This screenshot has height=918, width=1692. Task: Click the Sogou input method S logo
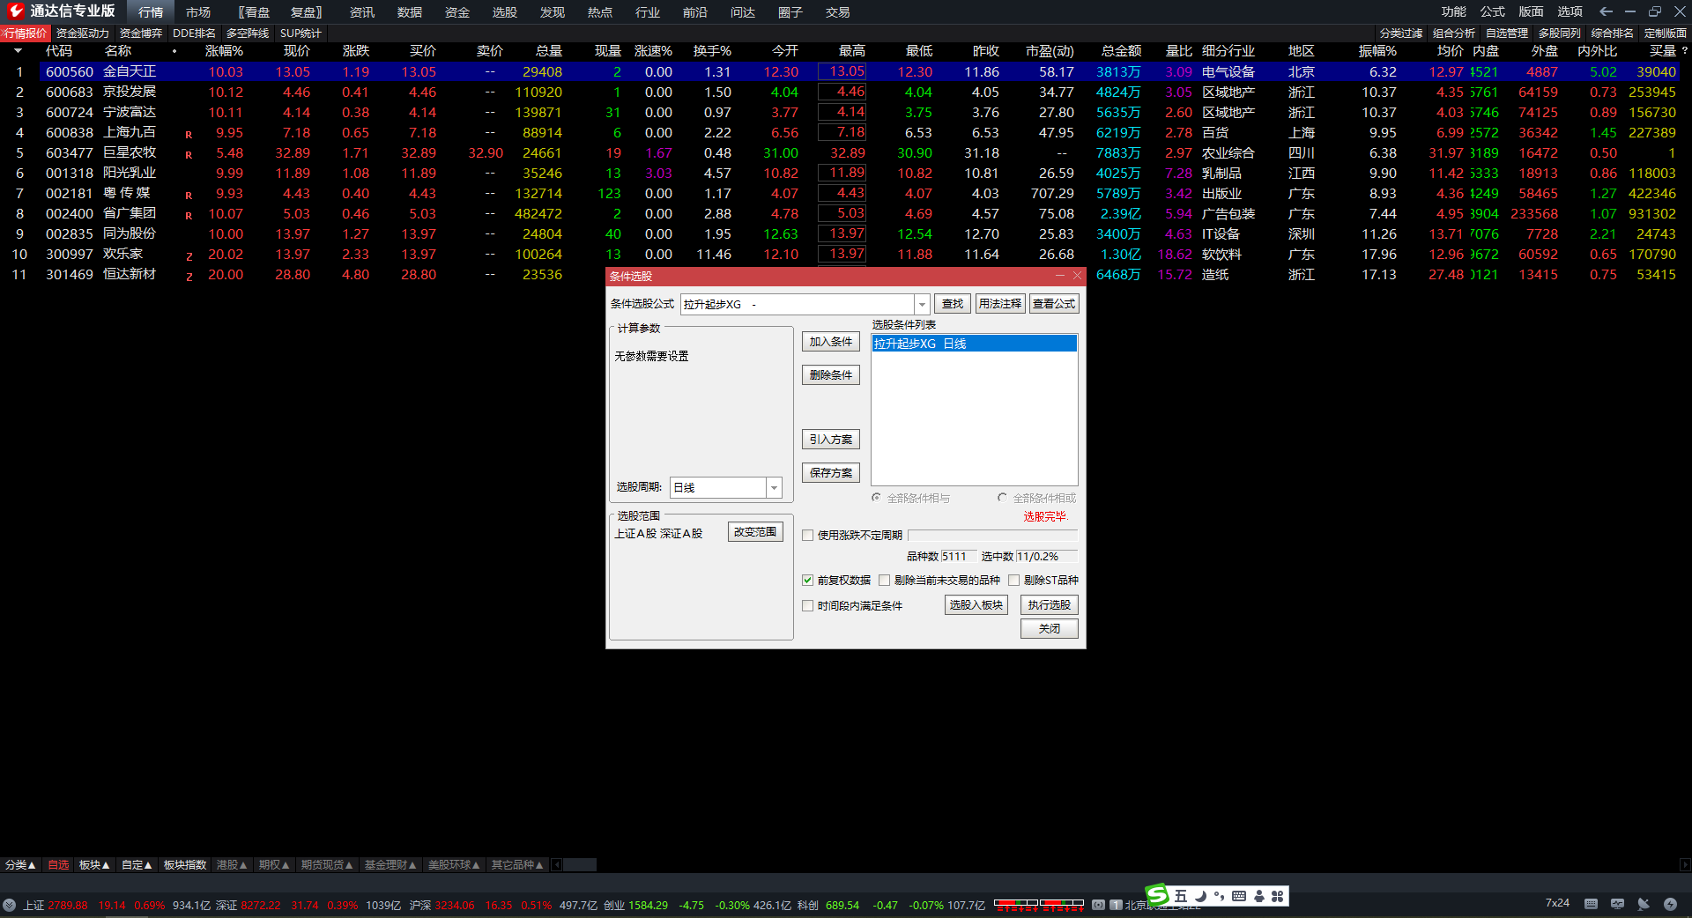click(x=1157, y=895)
